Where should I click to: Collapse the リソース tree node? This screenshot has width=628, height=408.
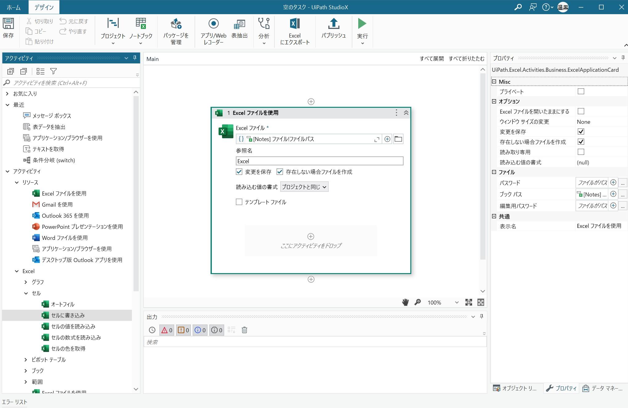point(17,182)
